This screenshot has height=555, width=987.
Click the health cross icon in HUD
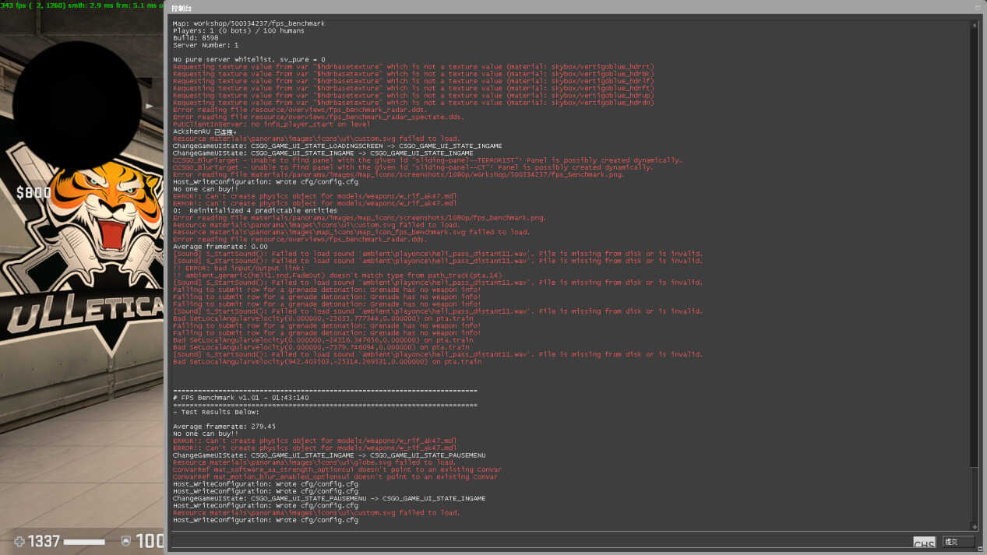tap(19, 541)
